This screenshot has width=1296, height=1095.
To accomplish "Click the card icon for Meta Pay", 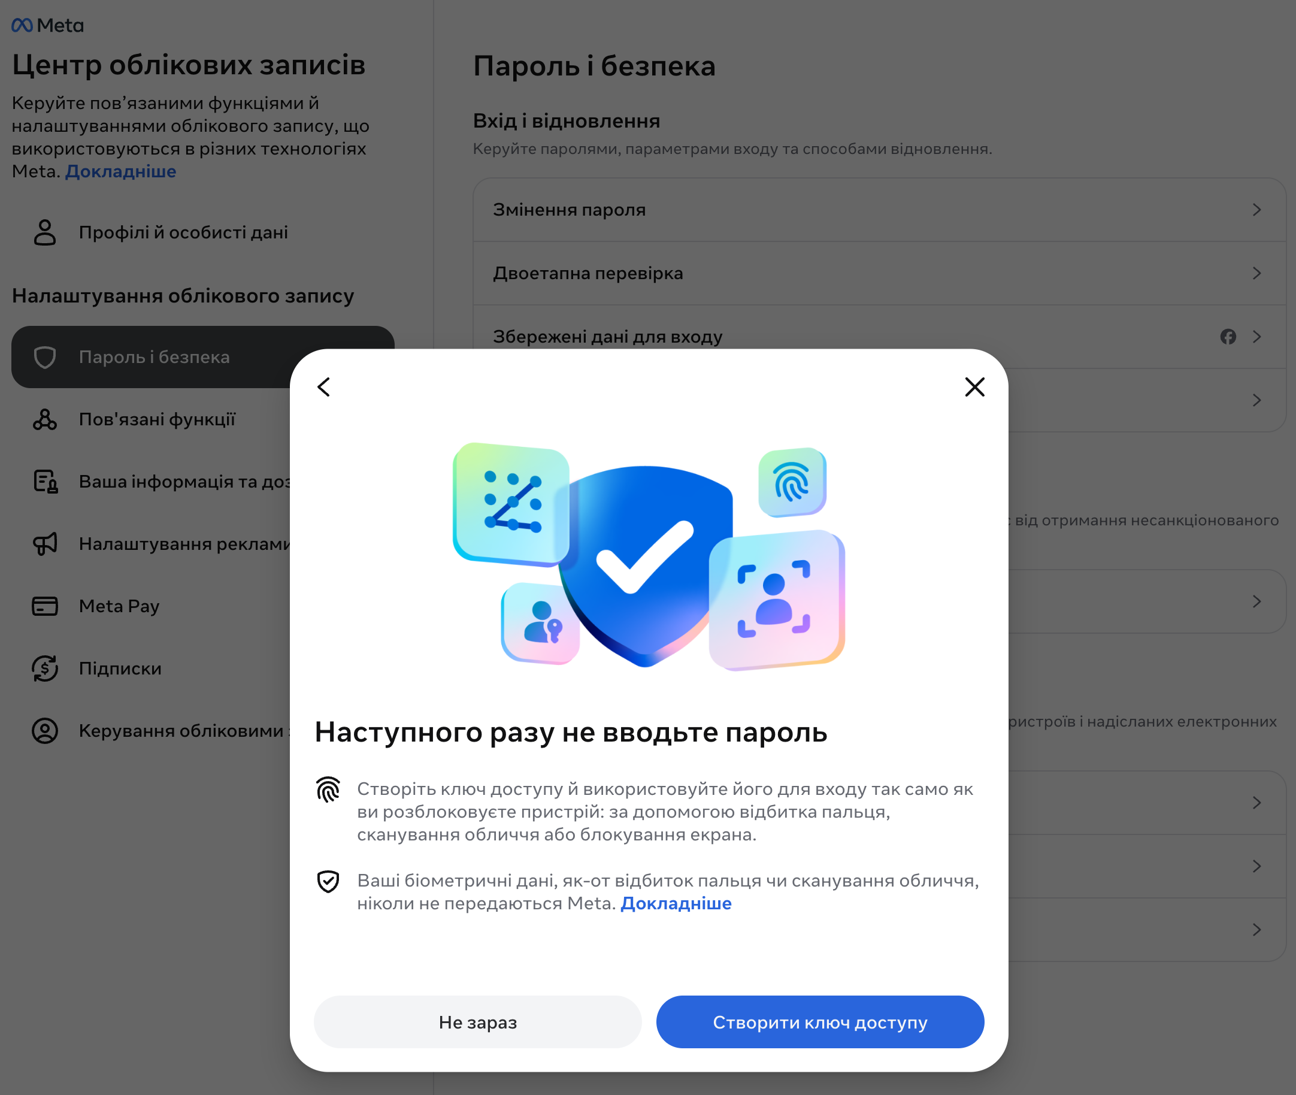I will coord(45,606).
